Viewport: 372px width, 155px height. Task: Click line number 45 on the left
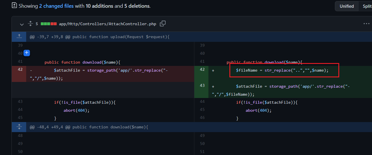pos(20,117)
